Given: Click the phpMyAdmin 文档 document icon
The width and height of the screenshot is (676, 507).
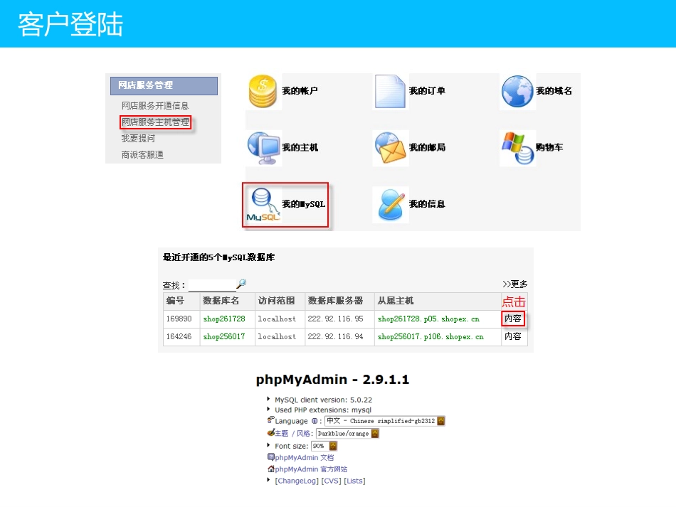Looking at the screenshot, I should point(270,457).
